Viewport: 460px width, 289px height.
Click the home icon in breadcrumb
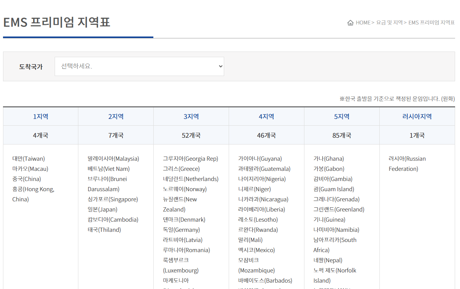350,23
